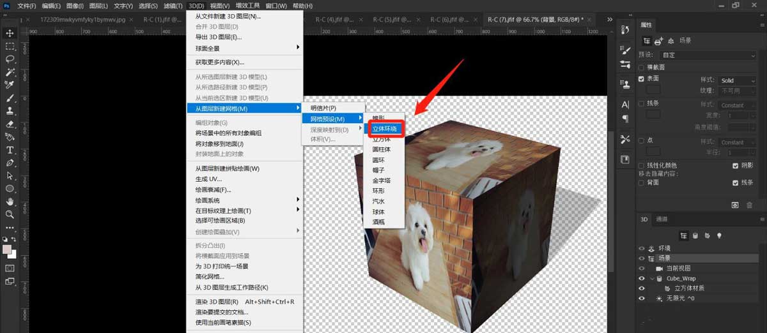Choose 圆柱体 mesh preset
The width and height of the screenshot is (767, 333).
(x=381, y=149)
